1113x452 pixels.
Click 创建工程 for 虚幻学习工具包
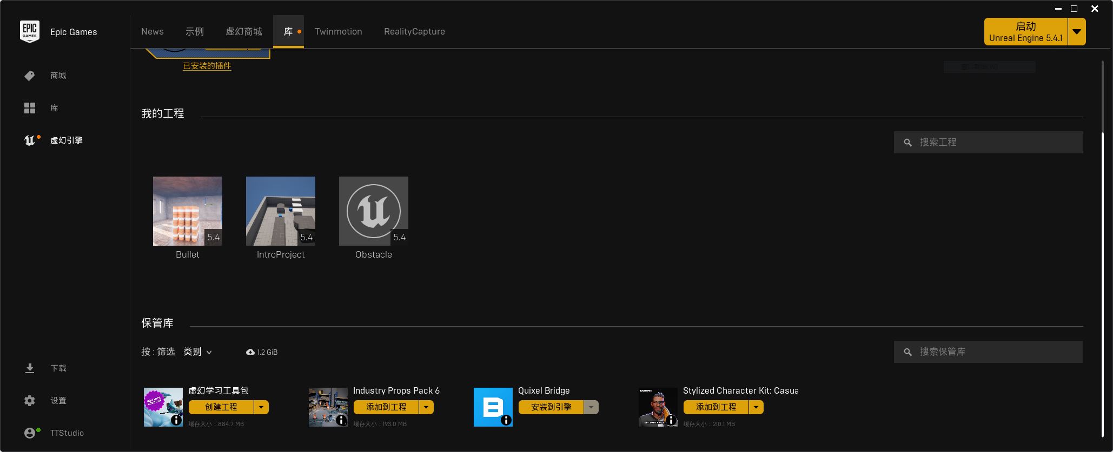tap(221, 407)
